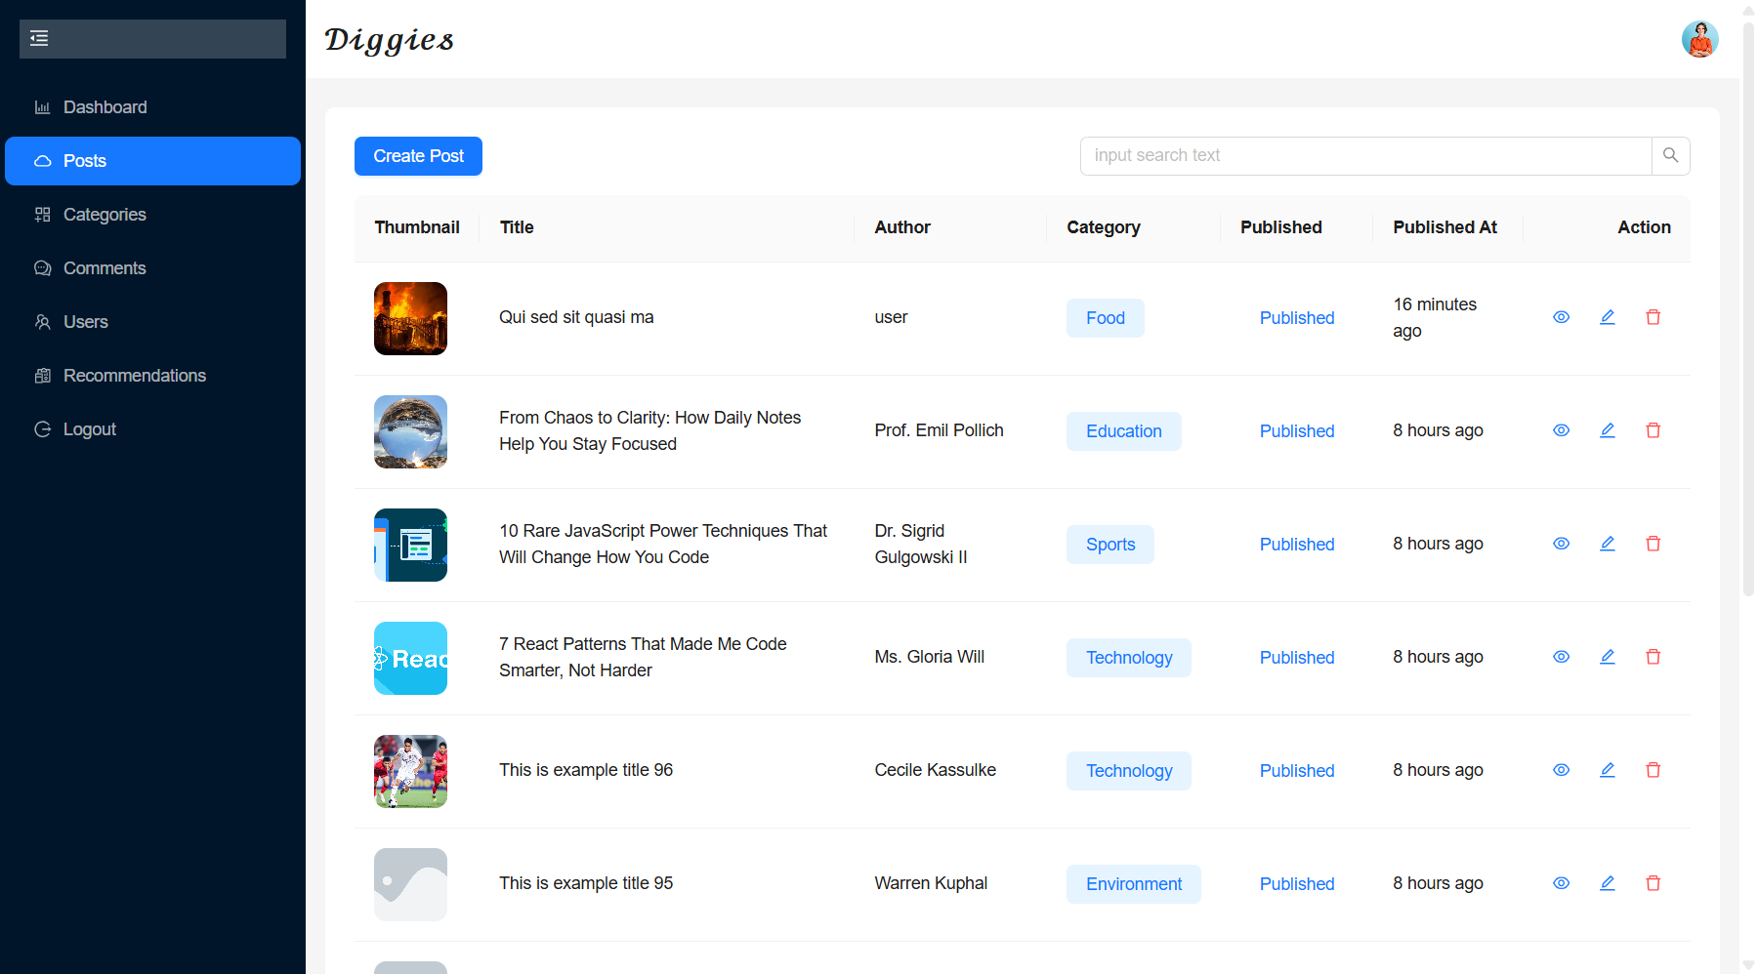This screenshot has width=1758, height=974.
Task: Select Recommendations from sidebar
Action: [134, 376]
